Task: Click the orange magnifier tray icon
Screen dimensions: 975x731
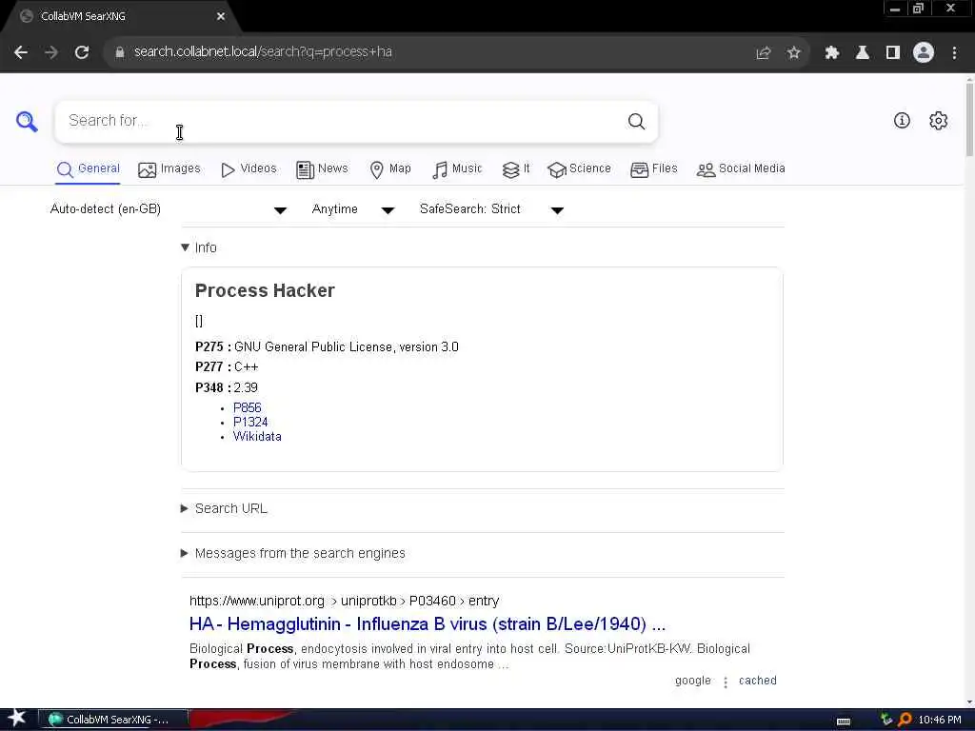Action: click(x=905, y=720)
